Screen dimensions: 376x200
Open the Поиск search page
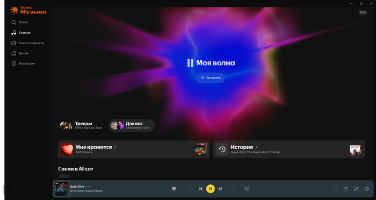point(20,23)
